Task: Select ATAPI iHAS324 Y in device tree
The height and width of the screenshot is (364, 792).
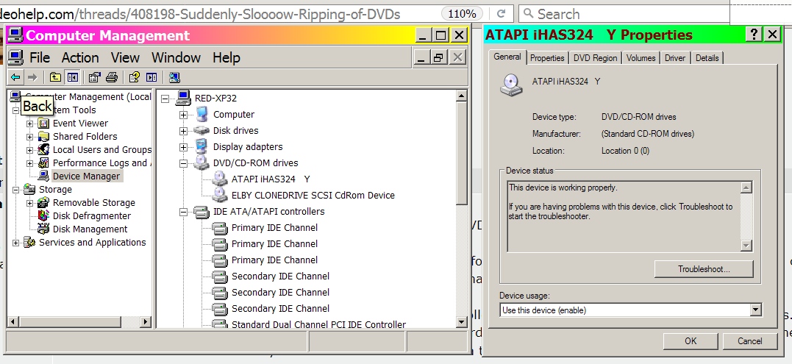Action: (x=270, y=179)
